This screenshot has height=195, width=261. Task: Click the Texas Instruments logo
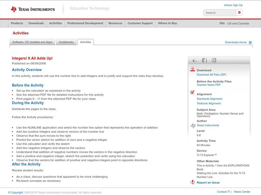pos(33,9)
